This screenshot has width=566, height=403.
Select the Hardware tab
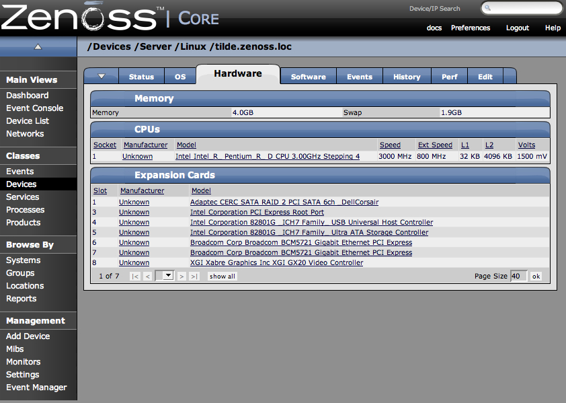tap(238, 73)
